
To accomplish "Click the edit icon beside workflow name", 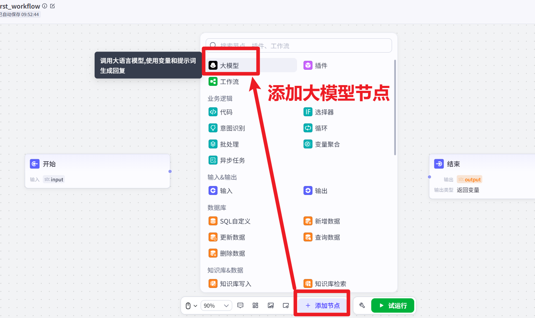I will click(52, 6).
